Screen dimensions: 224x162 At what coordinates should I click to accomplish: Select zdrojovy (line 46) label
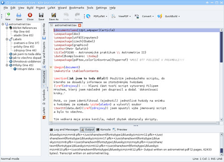pos(25,50)
